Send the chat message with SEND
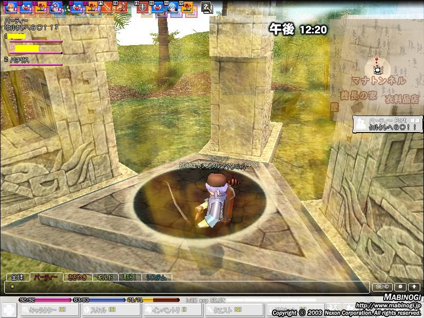424x318 pixels. [382, 287]
